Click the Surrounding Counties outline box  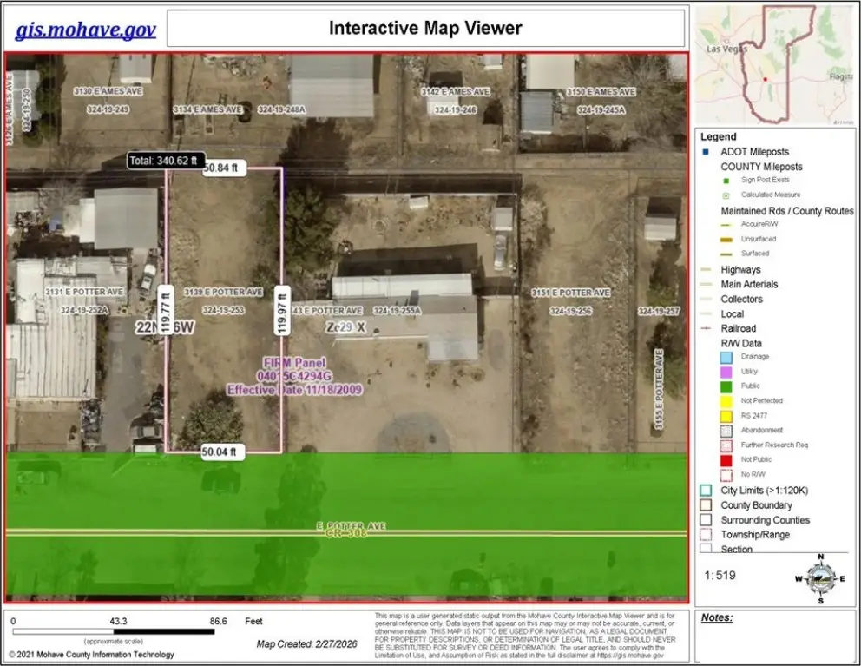pos(706,520)
